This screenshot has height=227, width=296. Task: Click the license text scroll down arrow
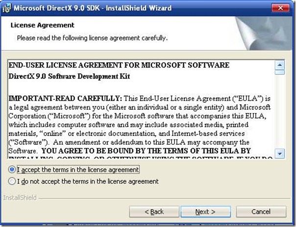pyautogui.click(x=280, y=154)
